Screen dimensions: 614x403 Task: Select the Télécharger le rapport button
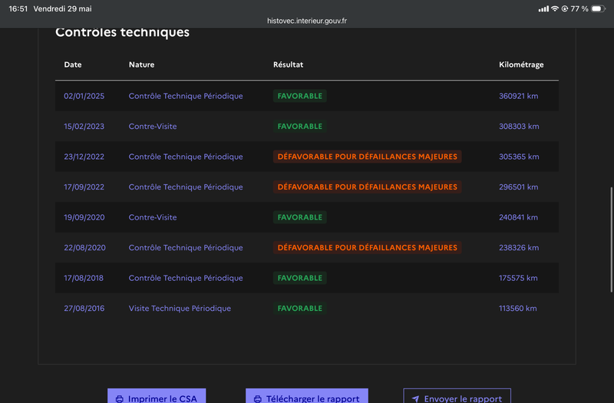point(306,396)
